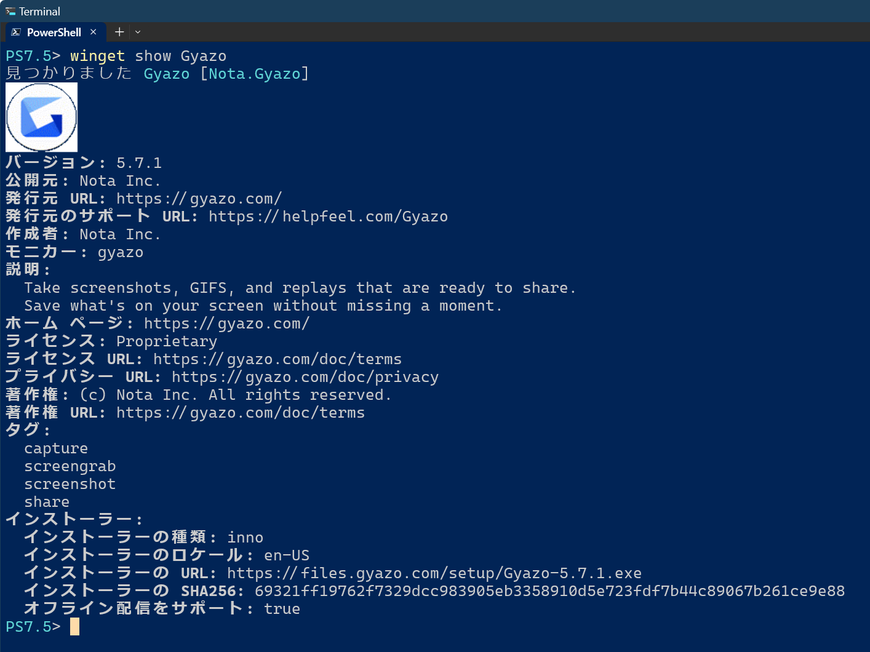The width and height of the screenshot is (870, 652).
Task: Click the PowerShell icon on the tab
Action: pos(16,32)
